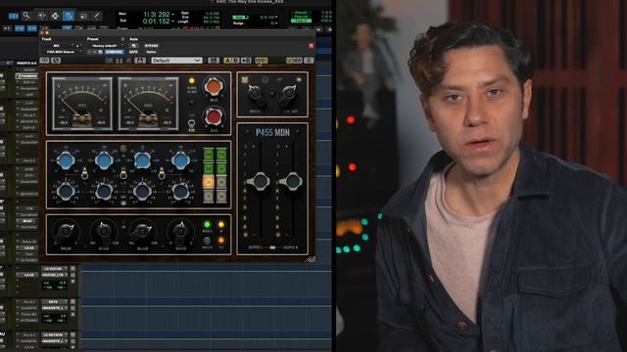This screenshot has width=627, height=352.
Task: Open main counter format dropdown arrow
Action: pyautogui.click(x=173, y=15)
